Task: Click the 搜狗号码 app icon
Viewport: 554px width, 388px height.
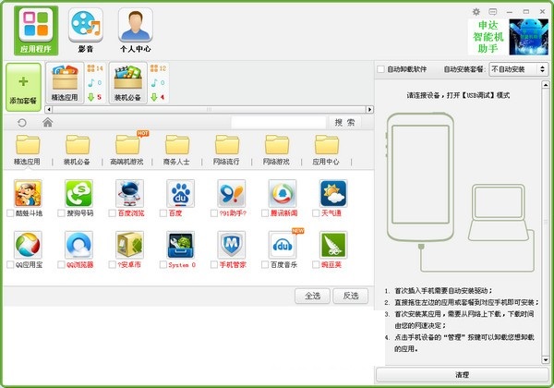Action: (78, 193)
